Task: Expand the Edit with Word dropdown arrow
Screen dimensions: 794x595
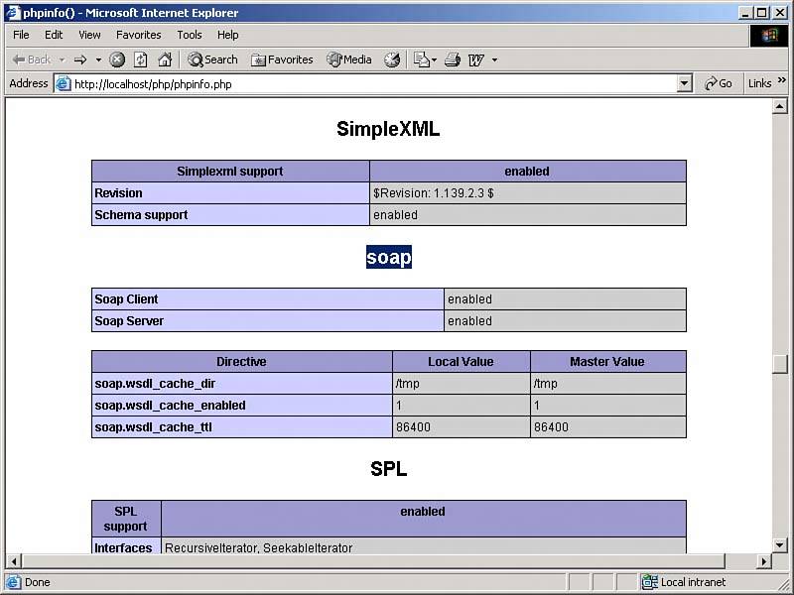Action: click(494, 59)
